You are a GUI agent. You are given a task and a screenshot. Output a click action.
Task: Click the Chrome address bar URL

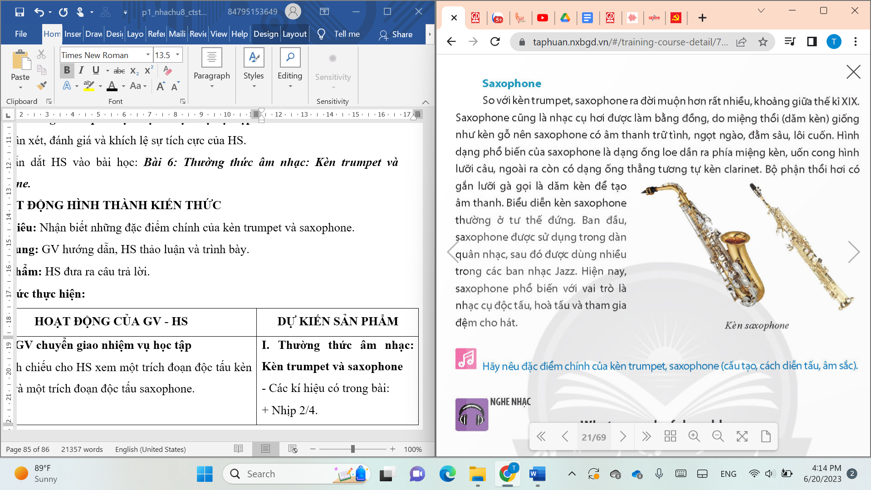click(631, 42)
